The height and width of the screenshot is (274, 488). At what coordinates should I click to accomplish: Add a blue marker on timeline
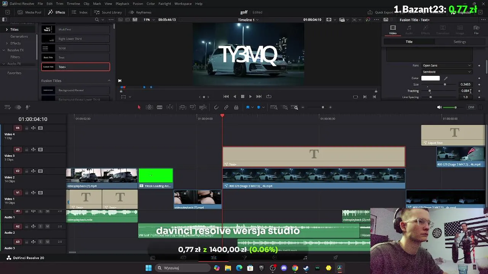coord(258,107)
